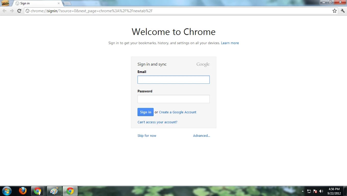Expand the hidden tray icons

tap(303, 191)
